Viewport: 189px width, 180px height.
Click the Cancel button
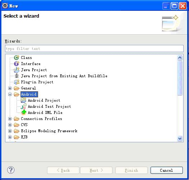pyautogui.click(x=167, y=170)
